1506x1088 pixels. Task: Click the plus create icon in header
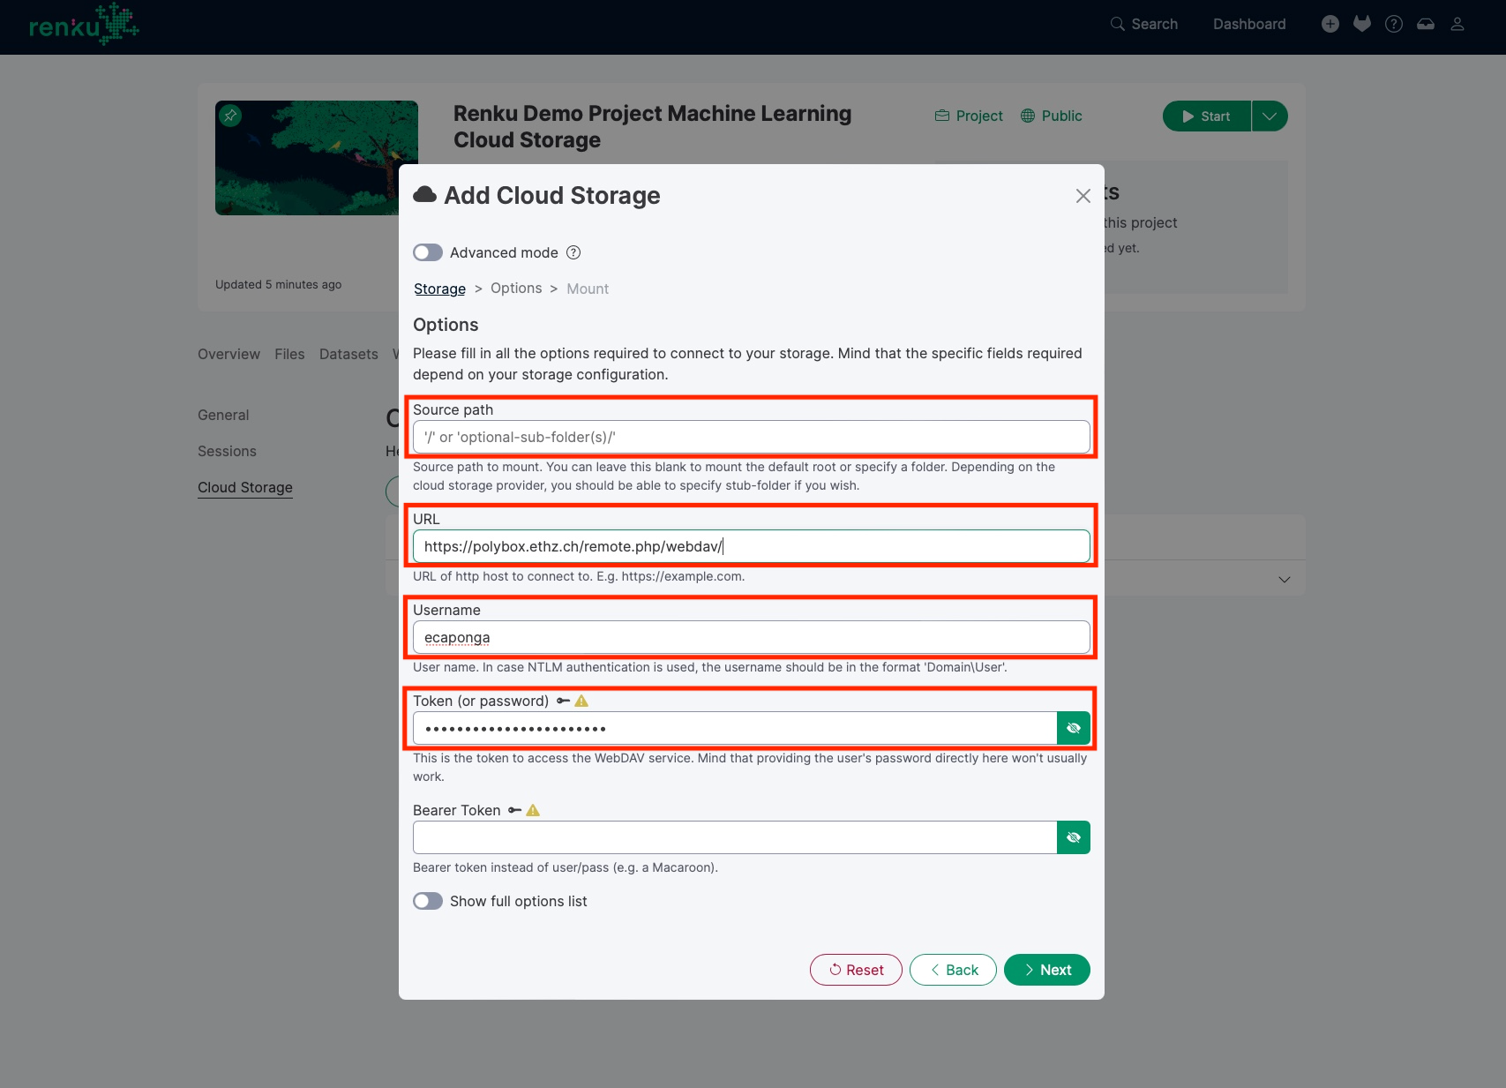(1330, 24)
